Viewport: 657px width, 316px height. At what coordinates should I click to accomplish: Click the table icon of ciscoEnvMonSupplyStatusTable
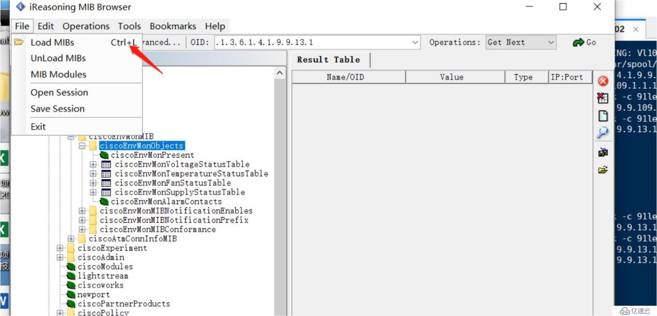coord(106,192)
